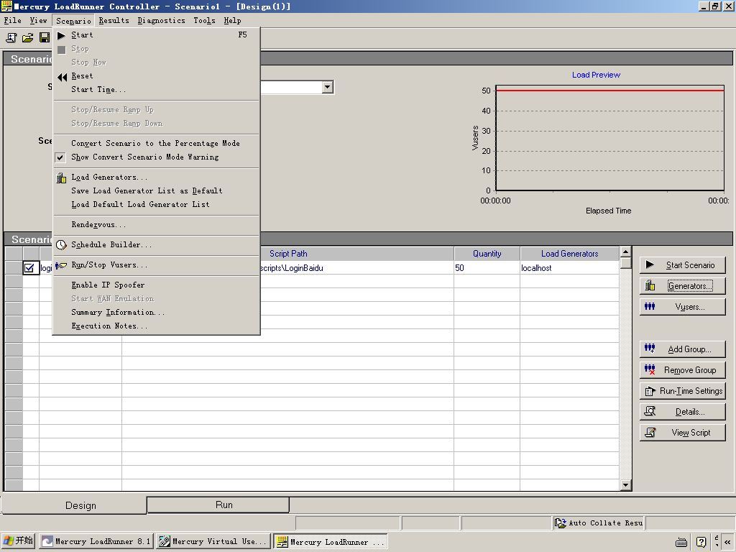
Task: Open Schedule Builder... menu entry
Action: [x=156, y=245]
